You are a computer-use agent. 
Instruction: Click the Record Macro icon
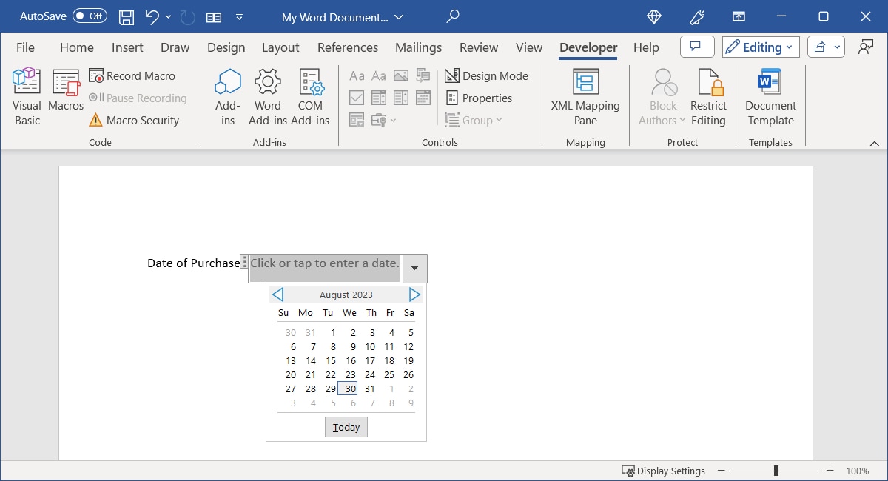pos(97,75)
